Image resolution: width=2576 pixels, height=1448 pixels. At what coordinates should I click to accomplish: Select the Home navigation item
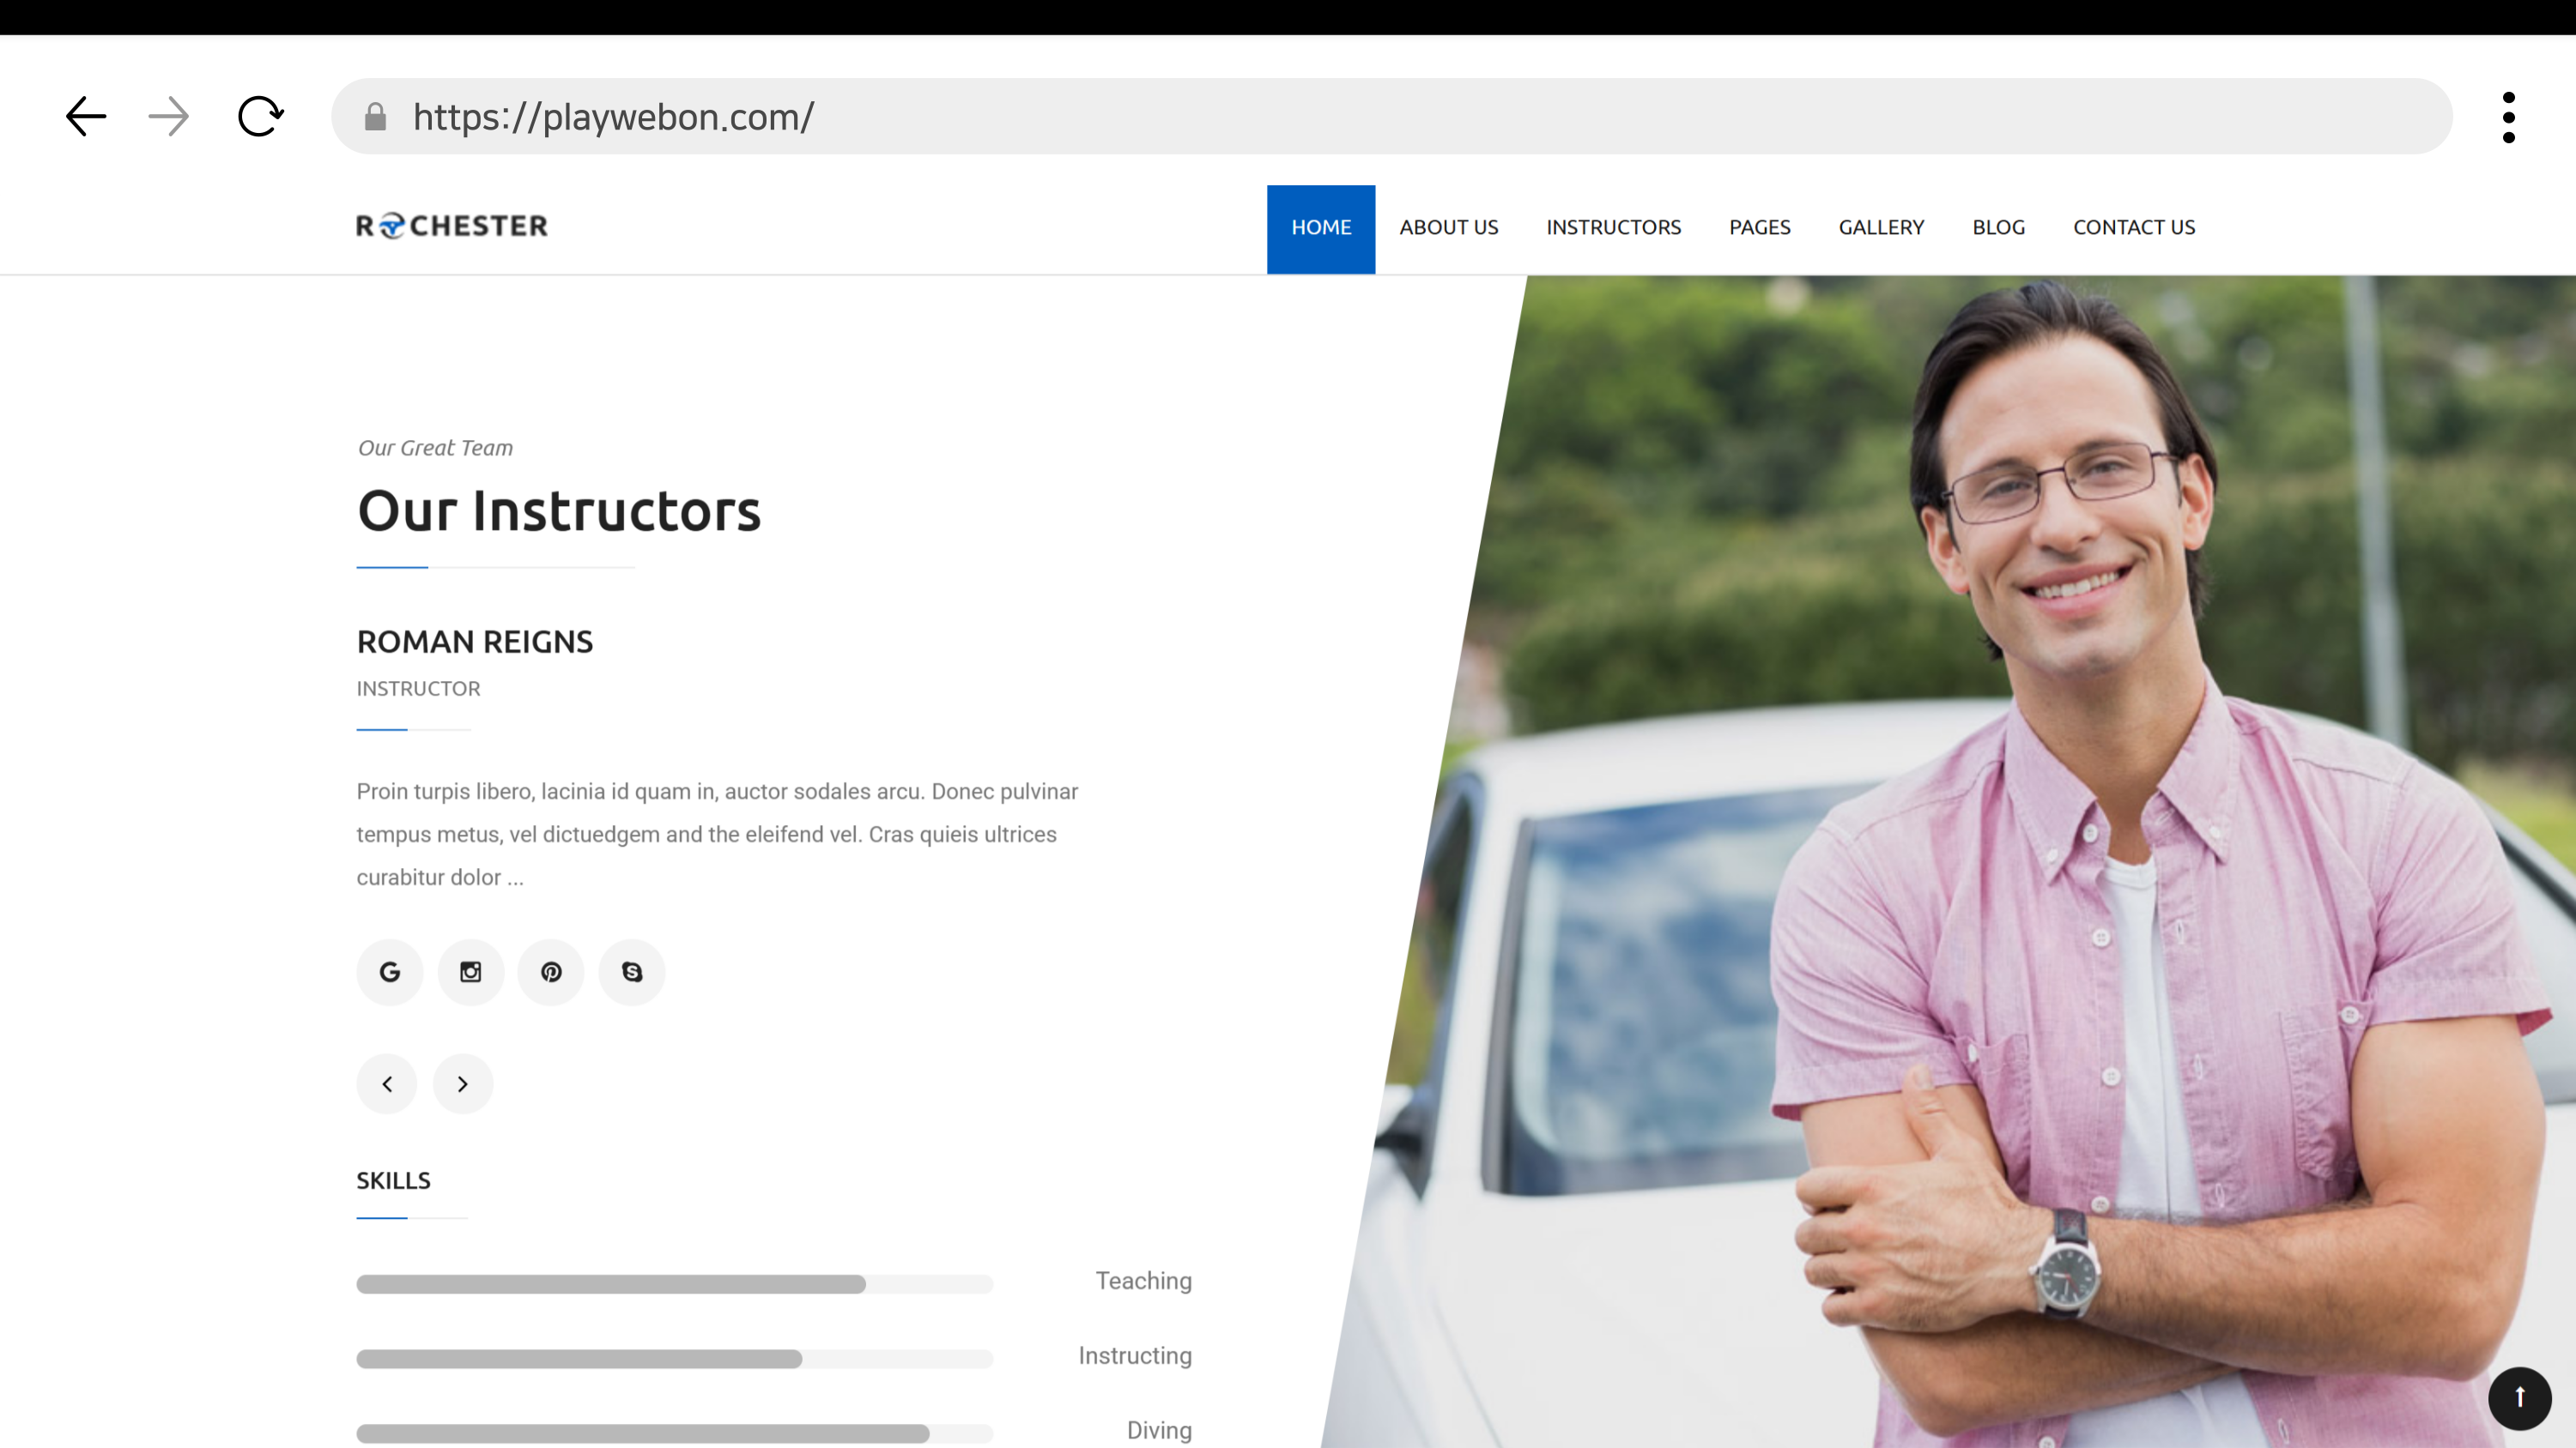1320,228
